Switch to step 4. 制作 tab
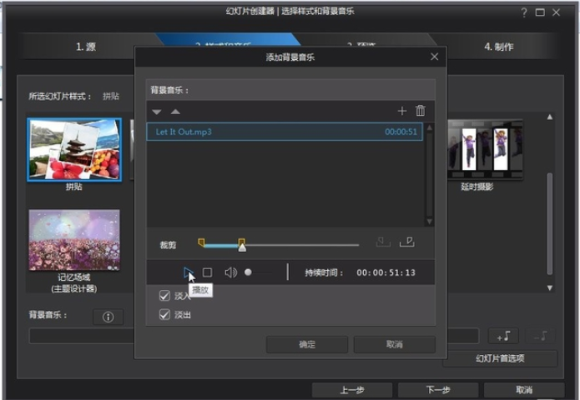 [498, 47]
